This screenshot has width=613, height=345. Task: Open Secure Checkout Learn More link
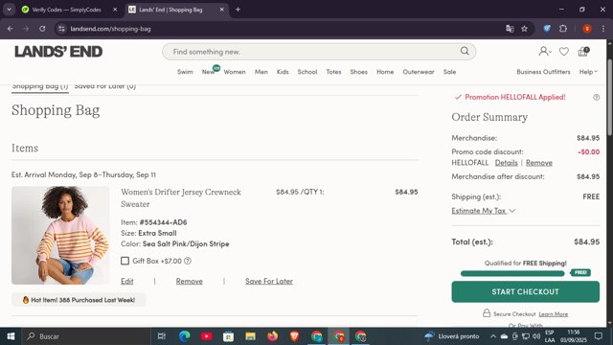pyautogui.click(x=554, y=314)
